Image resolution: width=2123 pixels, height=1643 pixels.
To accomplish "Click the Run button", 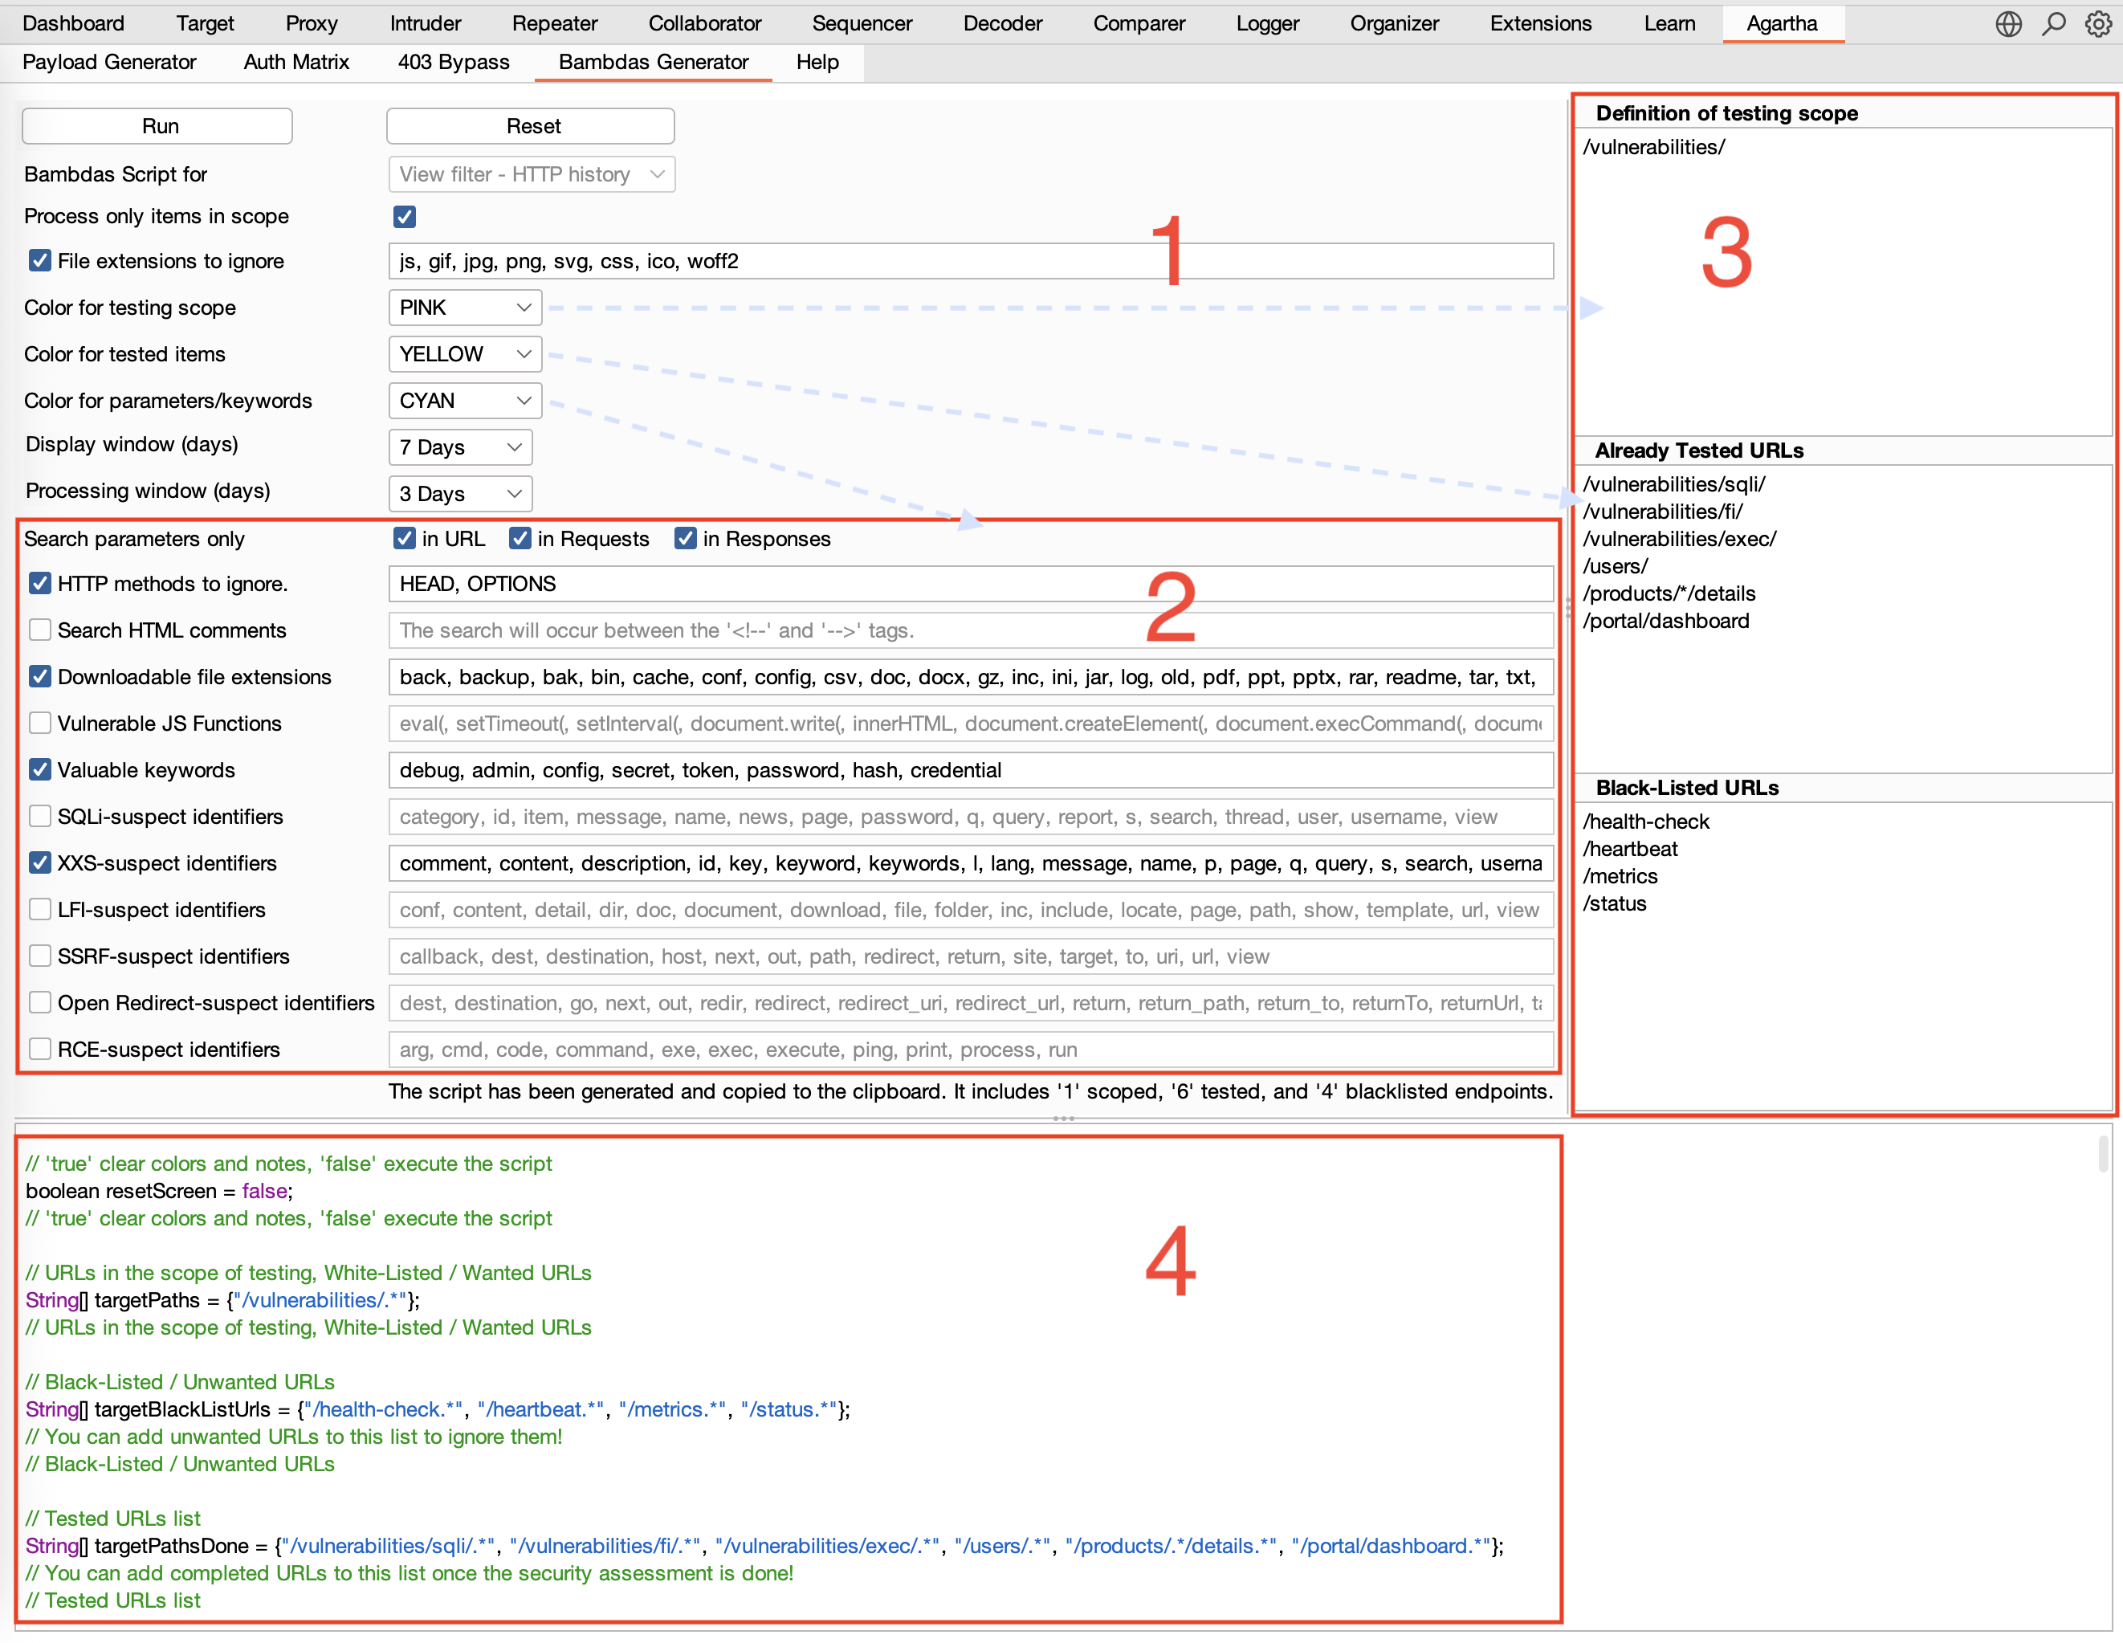I will pyautogui.click(x=157, y=126).
